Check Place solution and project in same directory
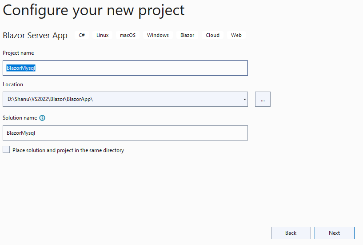Viewport: 363px width, 245px height. [x=6, y=149]
